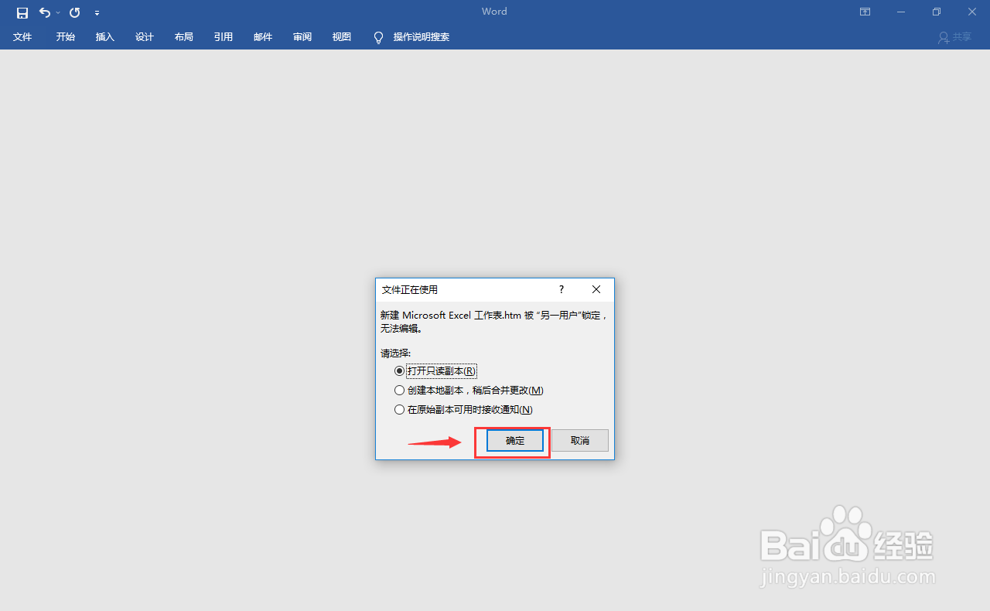
Task: Click the 取消 button
Action: (580, 440)
